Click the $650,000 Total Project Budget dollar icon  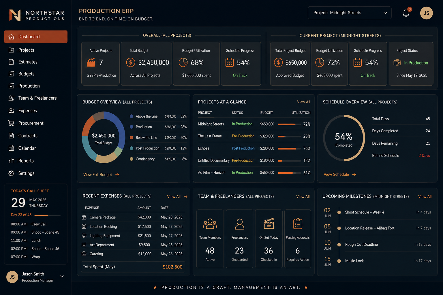[x=278, y=62]
